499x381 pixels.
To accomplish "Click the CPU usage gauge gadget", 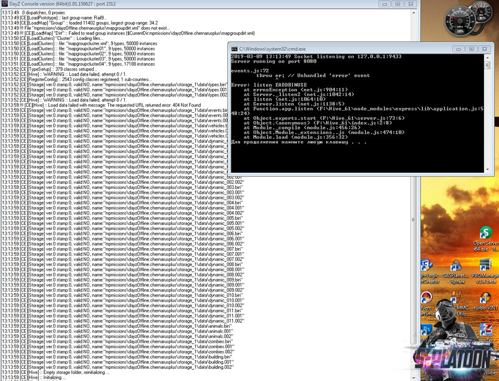I will click(x=460, y=22).
